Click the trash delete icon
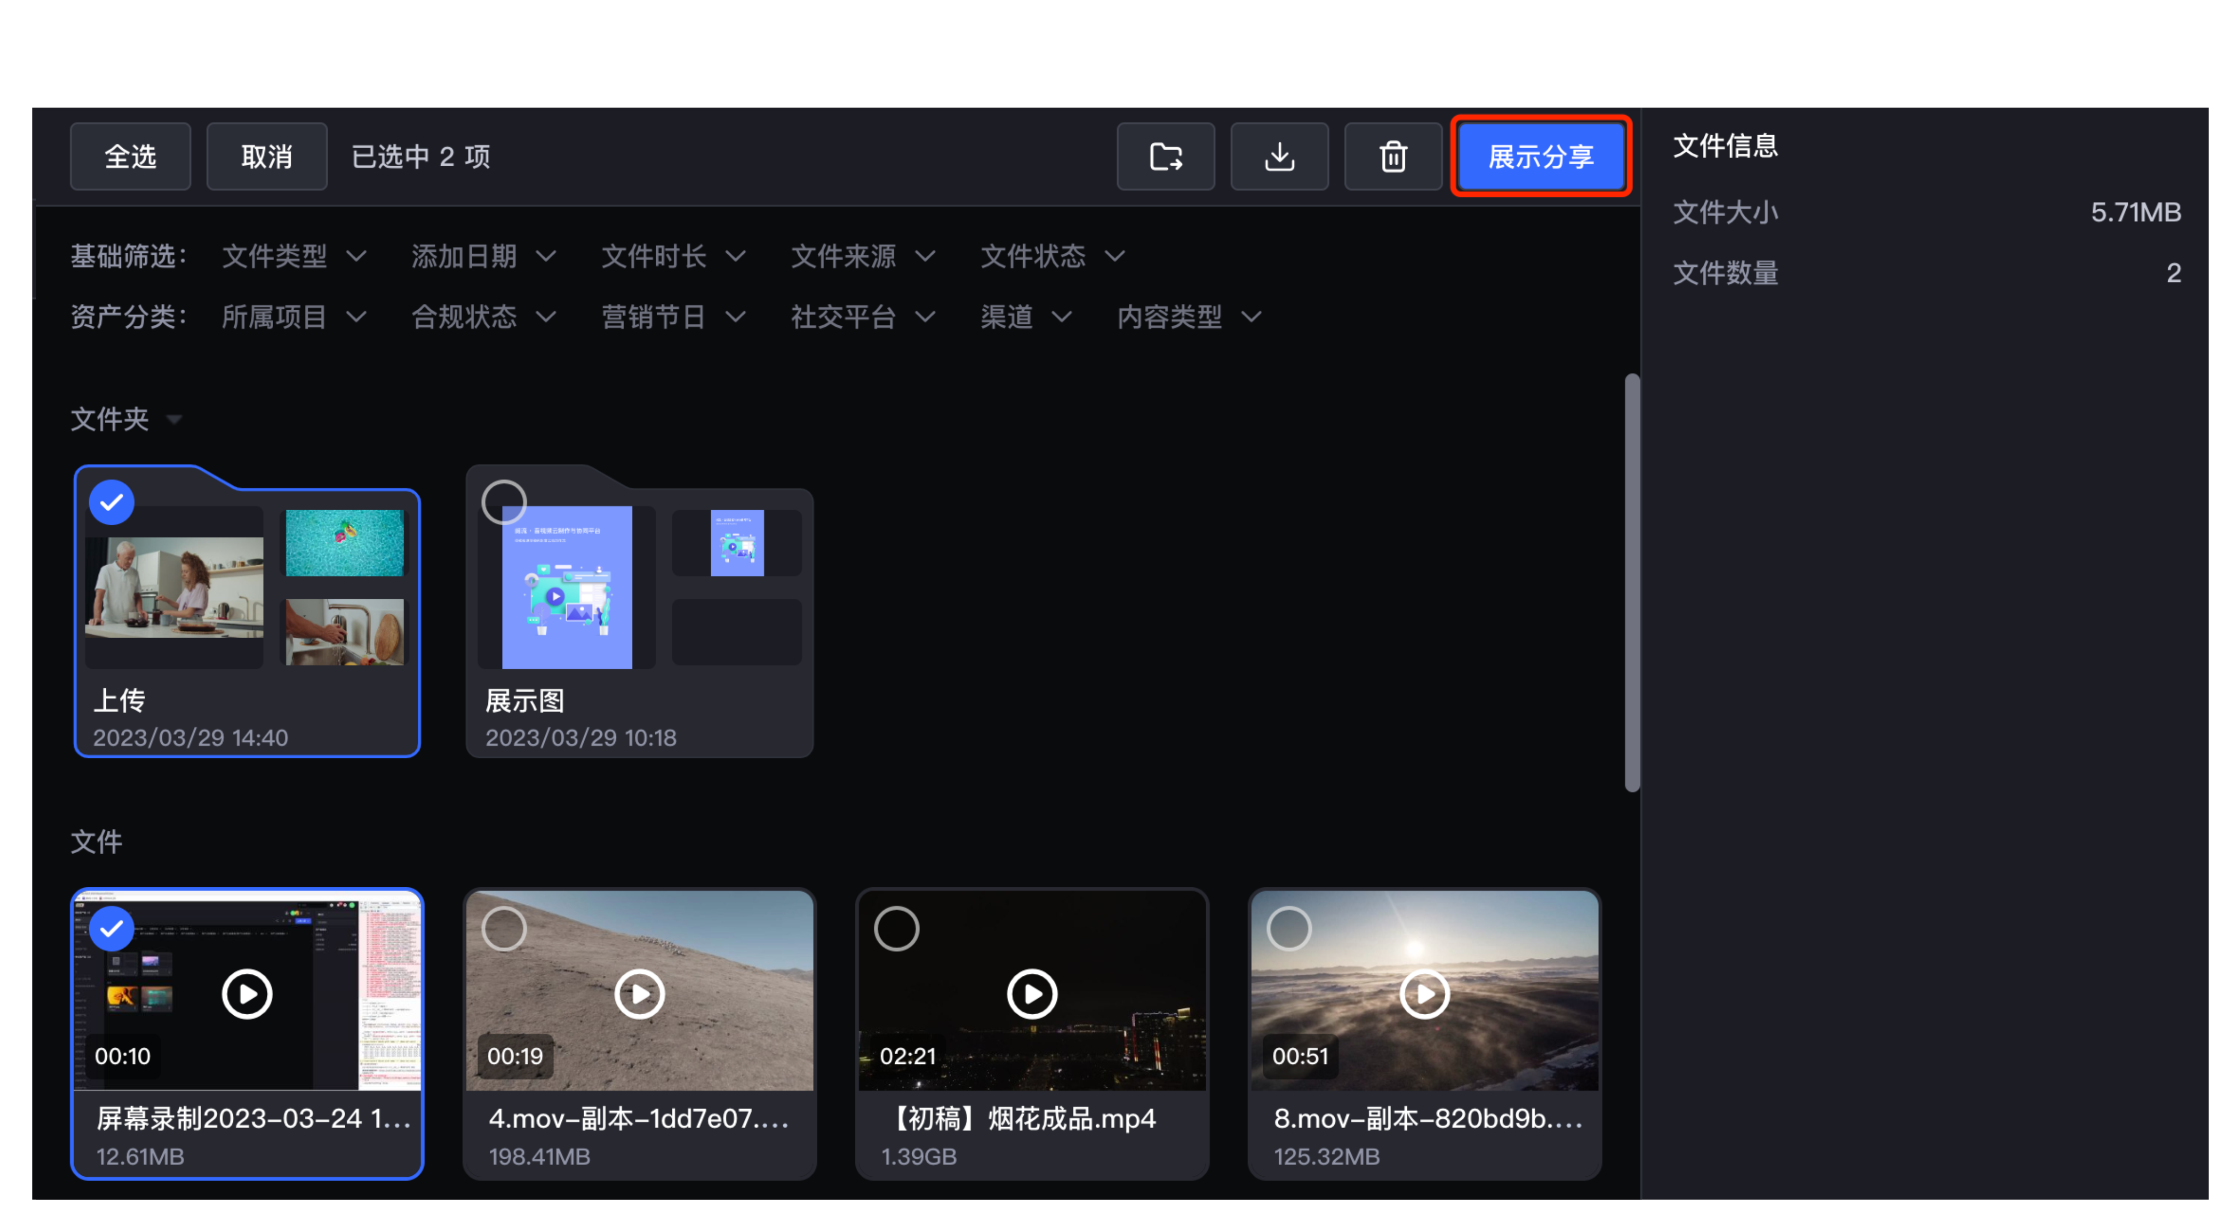The height and width of the screenshot is (1210, 2218). (x=1392, y=156)
